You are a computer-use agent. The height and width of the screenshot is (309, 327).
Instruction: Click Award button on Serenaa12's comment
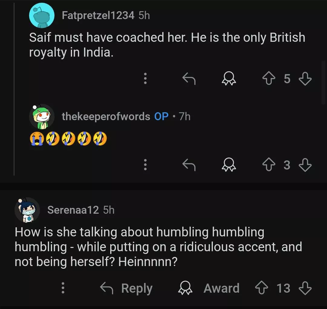click(209, 288)
